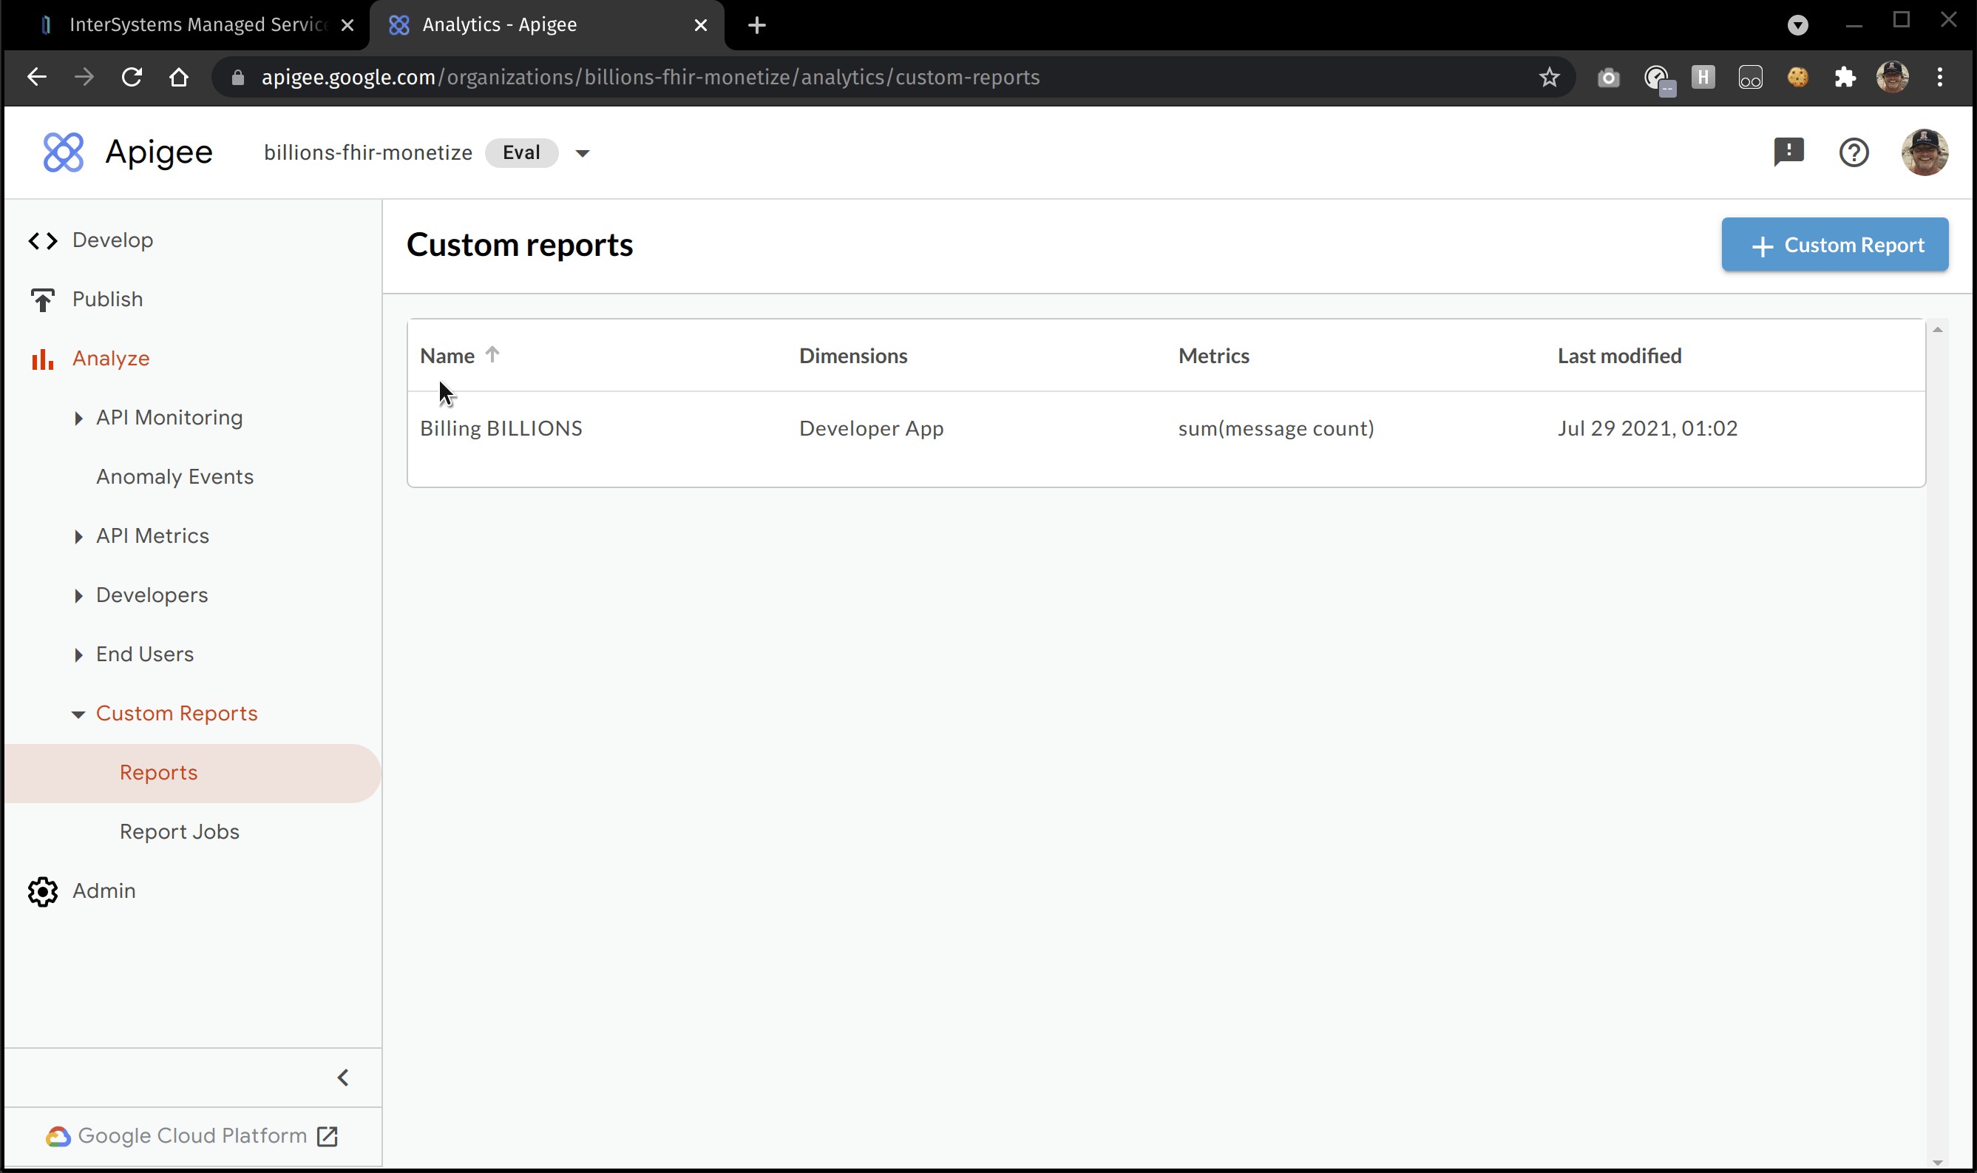This screenshot has height=1173, width=1977.
Task: Open the feedback icon in header
Action: [x=1788, y=152]
